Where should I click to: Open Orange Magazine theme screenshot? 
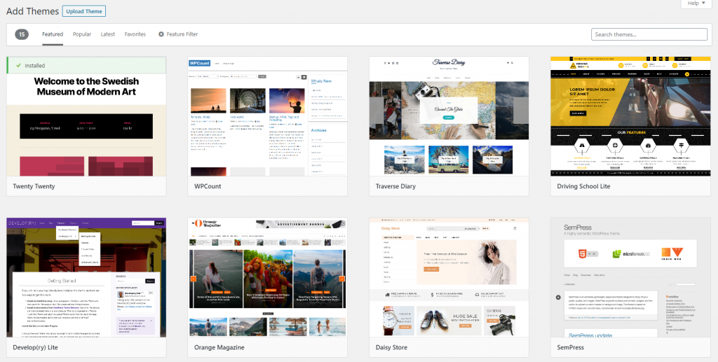(x=267, y=277)
